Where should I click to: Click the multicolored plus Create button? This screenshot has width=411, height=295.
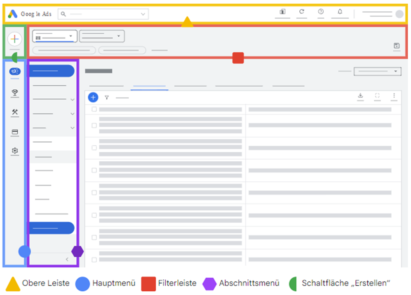(14, 39)
